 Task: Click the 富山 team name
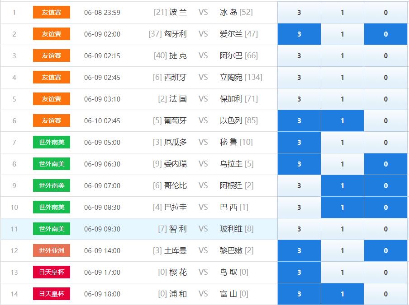(x=228, y=294)
